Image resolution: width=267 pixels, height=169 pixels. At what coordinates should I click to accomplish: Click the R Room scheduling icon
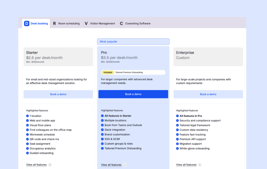pyautogui.click(x=54, y=24)
